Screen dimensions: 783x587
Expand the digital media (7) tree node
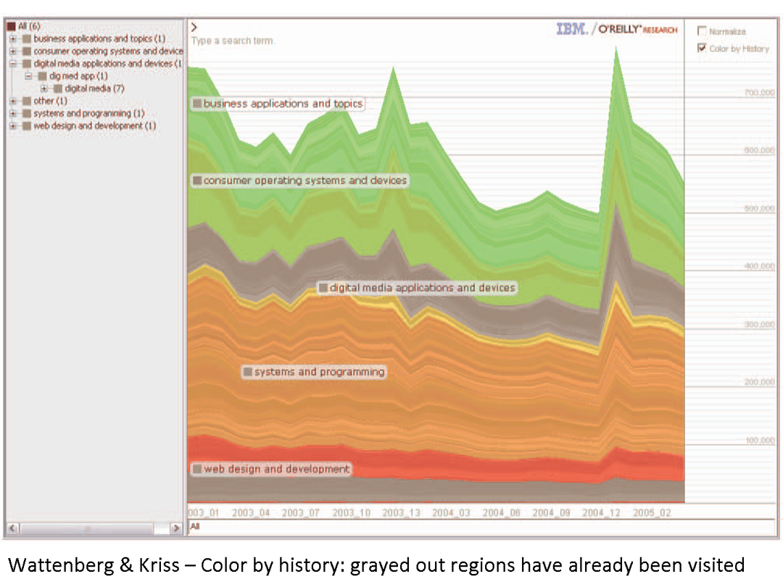[44, 88]
